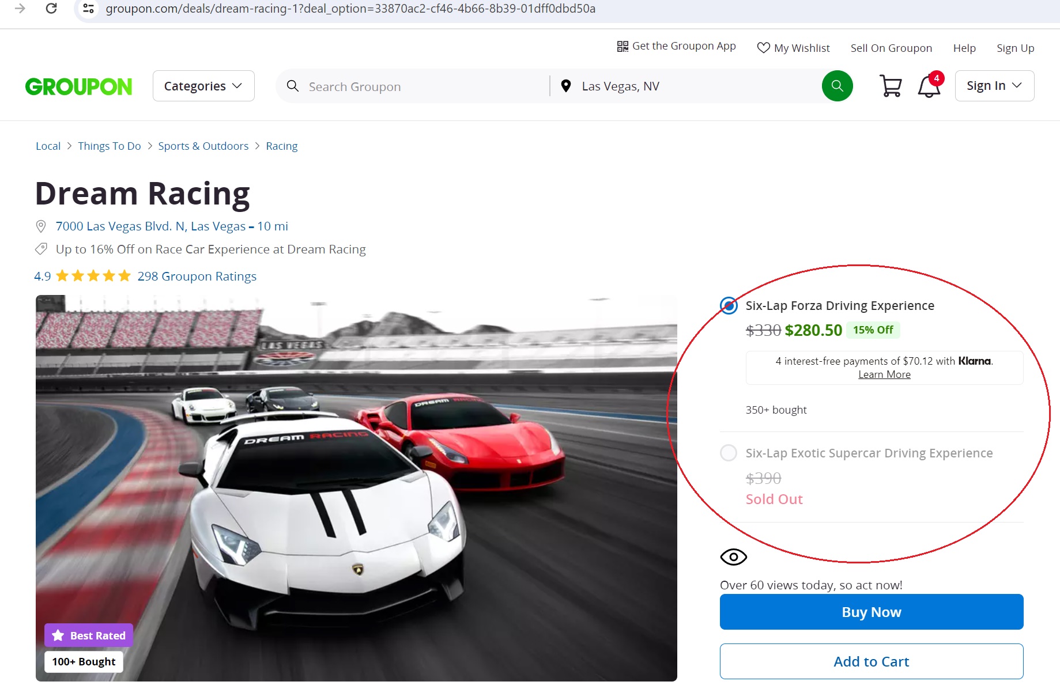This screenshot has width=1060, height=689.
Task: Click Klarna Learn More link
Action: [884, 374]
